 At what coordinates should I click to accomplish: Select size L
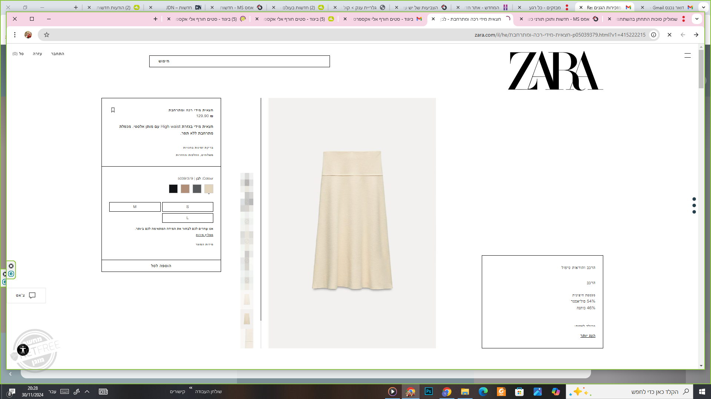tap(187, 218)
